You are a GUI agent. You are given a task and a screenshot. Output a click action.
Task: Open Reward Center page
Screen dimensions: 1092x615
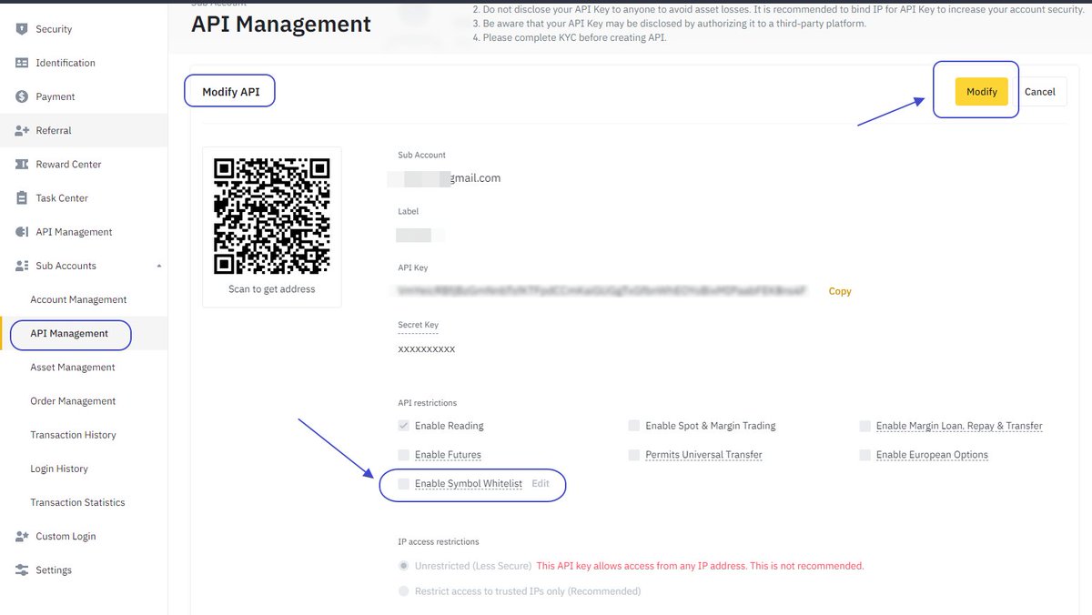click(x=68, y=164)
